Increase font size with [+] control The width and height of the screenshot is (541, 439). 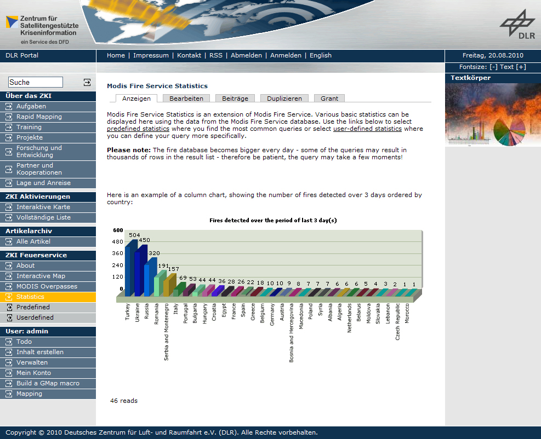(x=521, y=67)
